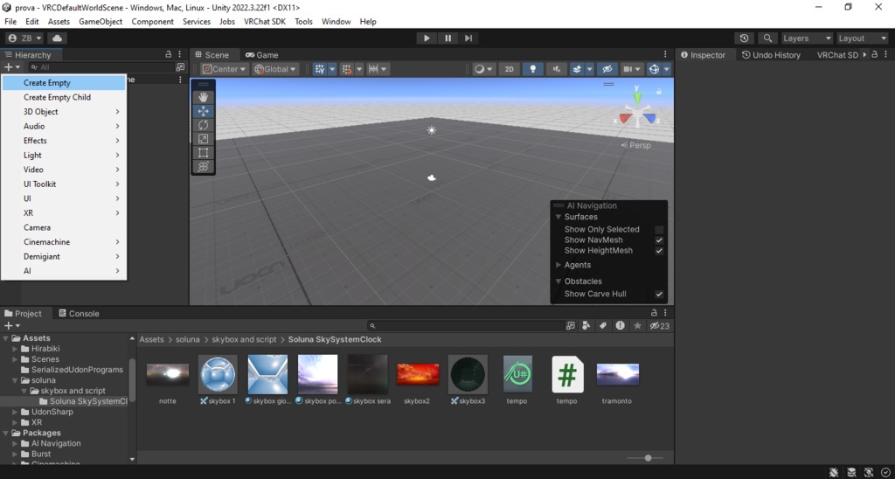Select the Rotate tool in scene toolbar
The height and width of the screenshot is (479, 895).
click(203, 125)
